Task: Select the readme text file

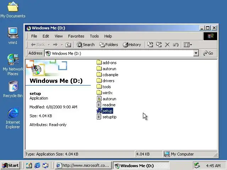Action: [x=106, y=105]
